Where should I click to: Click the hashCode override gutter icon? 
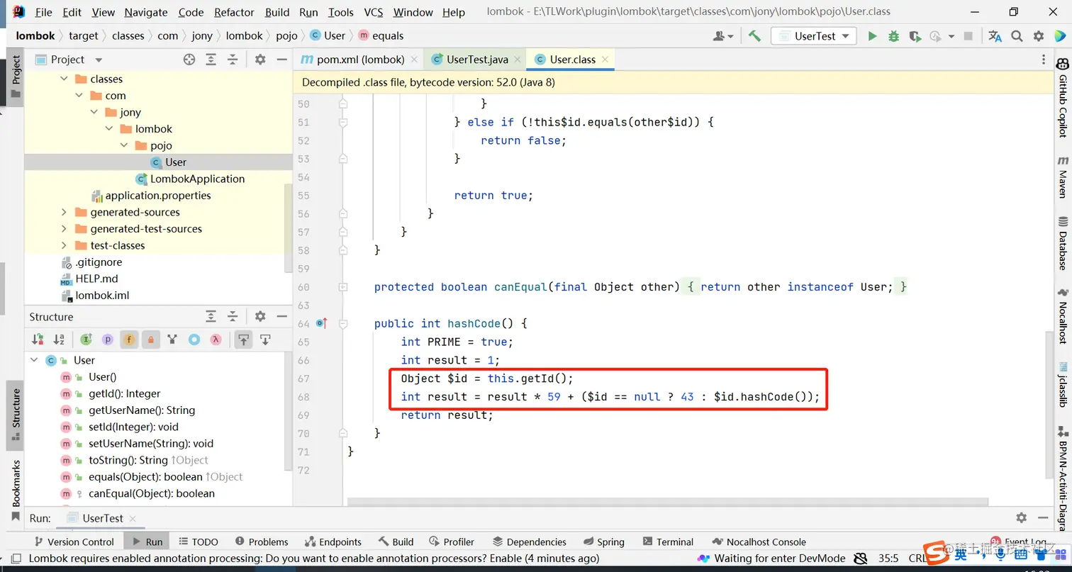pos(321,323)
